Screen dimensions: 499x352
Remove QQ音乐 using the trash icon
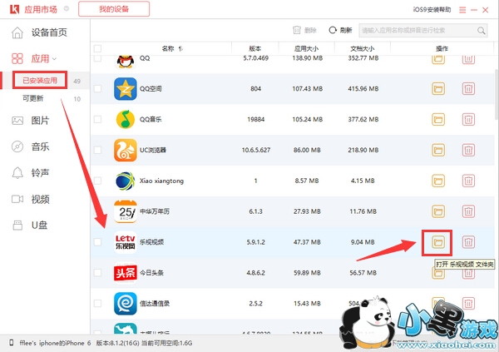click(468, 120)
